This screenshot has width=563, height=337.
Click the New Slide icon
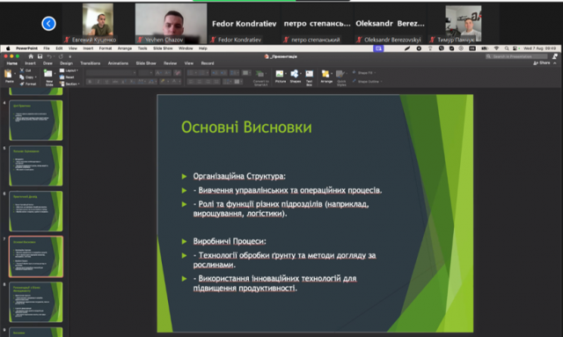(48, 74)
